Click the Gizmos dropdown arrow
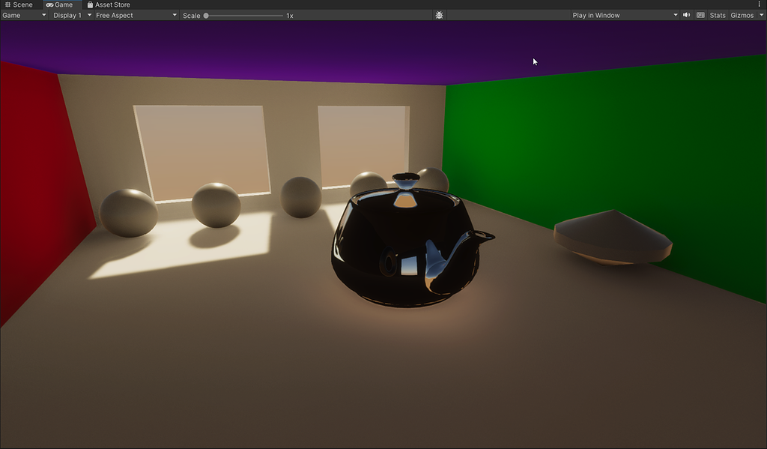 pos(761,14)
